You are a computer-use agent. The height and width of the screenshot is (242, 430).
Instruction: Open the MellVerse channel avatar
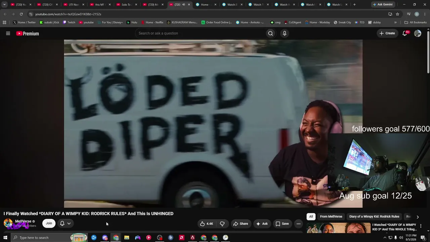click(x=8, y=224)
